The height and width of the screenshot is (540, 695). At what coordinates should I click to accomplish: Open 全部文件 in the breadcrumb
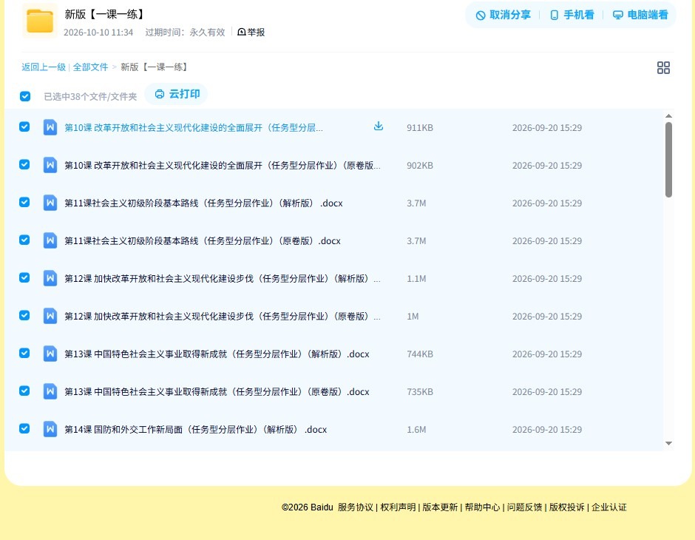90,67
